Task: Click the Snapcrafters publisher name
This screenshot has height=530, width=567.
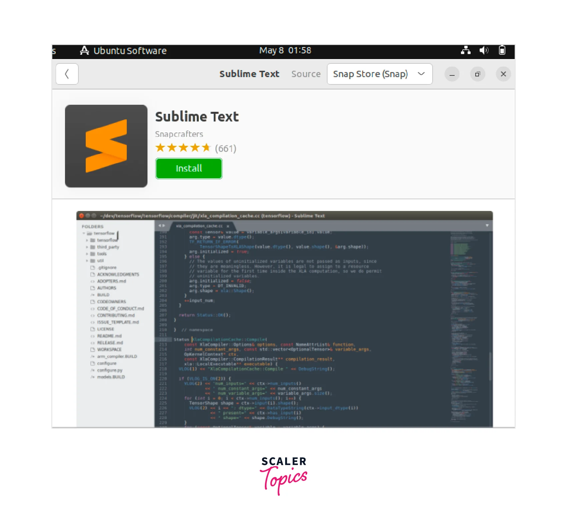Action: click(179, 134)
